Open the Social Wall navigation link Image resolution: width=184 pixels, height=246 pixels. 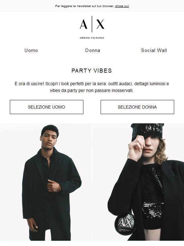click(x=154, y=50)
